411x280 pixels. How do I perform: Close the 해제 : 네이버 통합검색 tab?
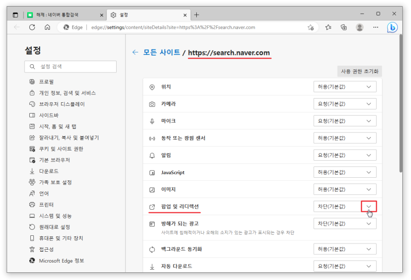click(102, 15)
